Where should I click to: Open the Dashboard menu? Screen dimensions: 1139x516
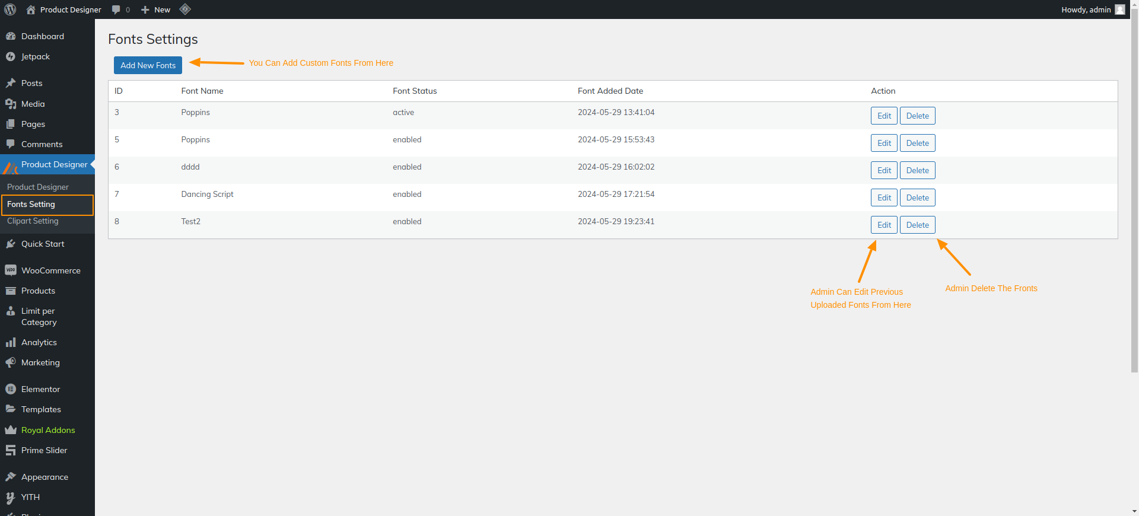47,36
